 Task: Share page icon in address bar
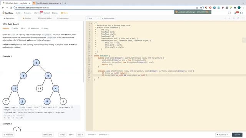click(x=197, y=8)
